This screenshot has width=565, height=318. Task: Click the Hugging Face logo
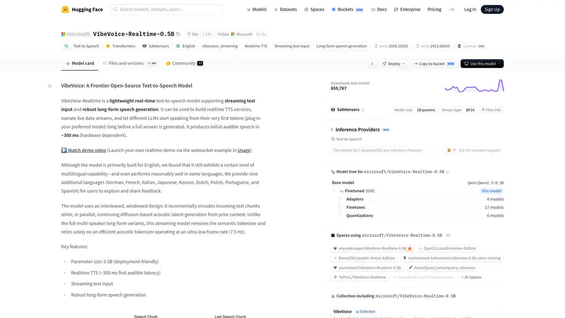click(x=82, y=9)
